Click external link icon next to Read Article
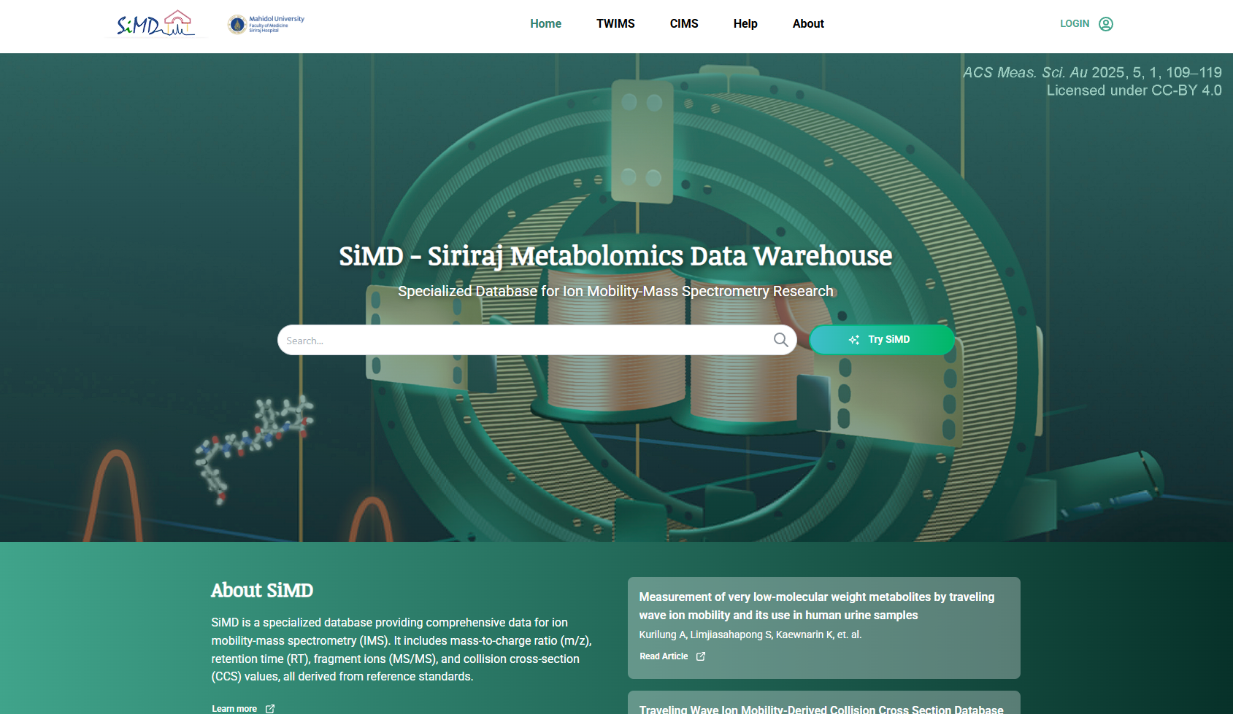 click(701, 656)
